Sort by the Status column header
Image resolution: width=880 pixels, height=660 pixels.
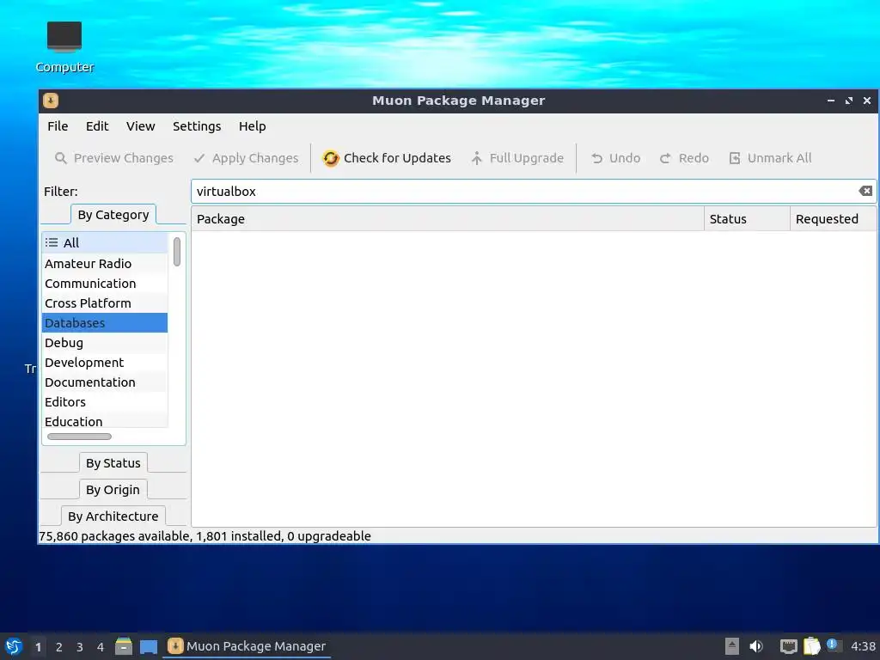(x=747, y=219)
